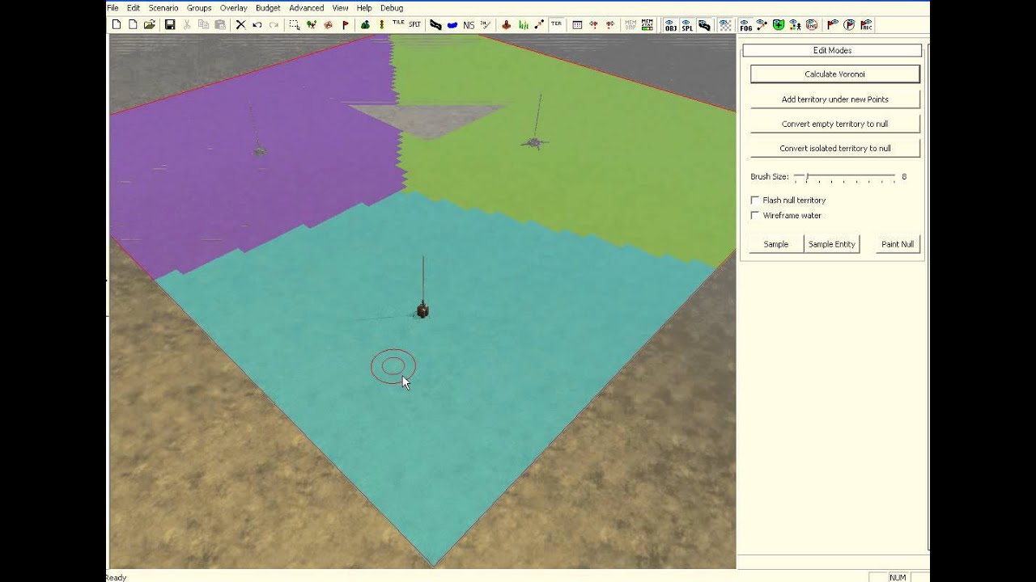Image resolution: width=1036 pixels, height=582 pixels.
Task: Toggle OBJ visibility eye icon
Action: pyautogui.click(x=671, y=25)
